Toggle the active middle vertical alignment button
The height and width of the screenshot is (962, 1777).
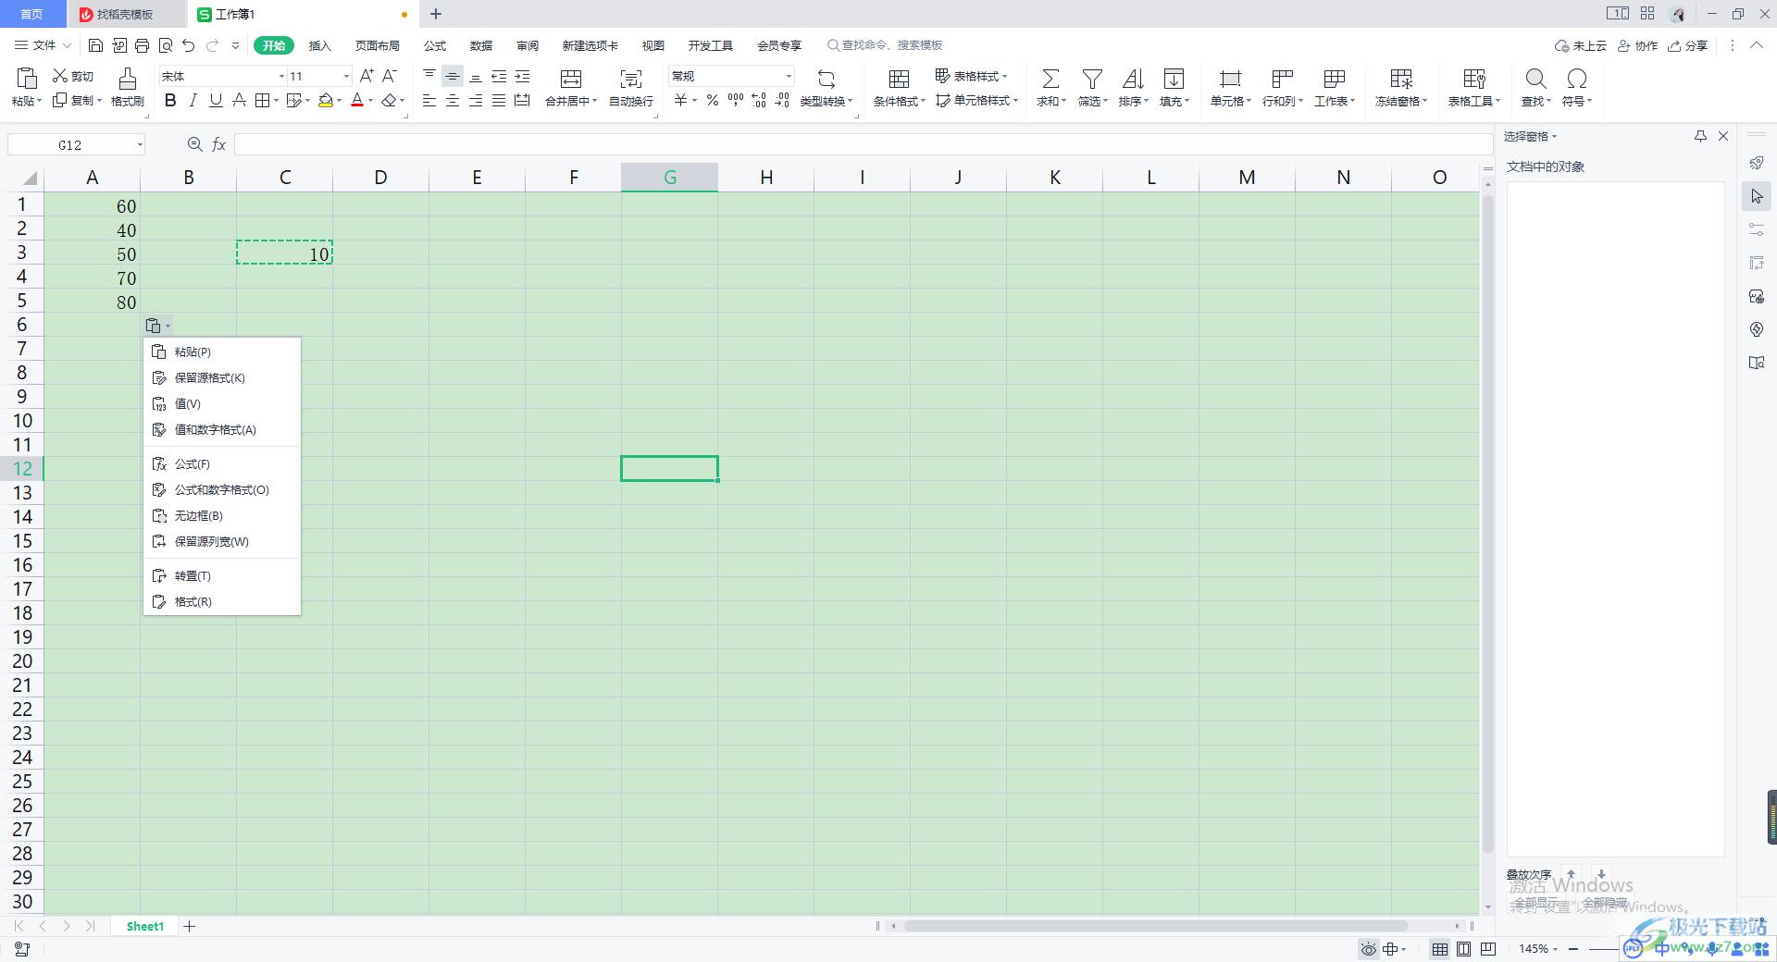click(453, 76)
